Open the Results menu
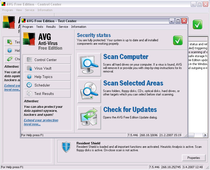Image resolution: width=210 pixels, height=170 pixels. pos(51,27)
